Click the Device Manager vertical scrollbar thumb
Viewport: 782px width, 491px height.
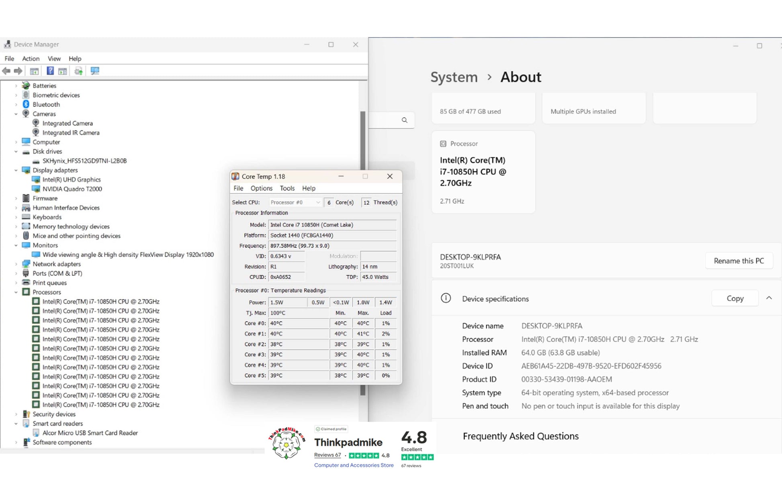tap(362, 141)
